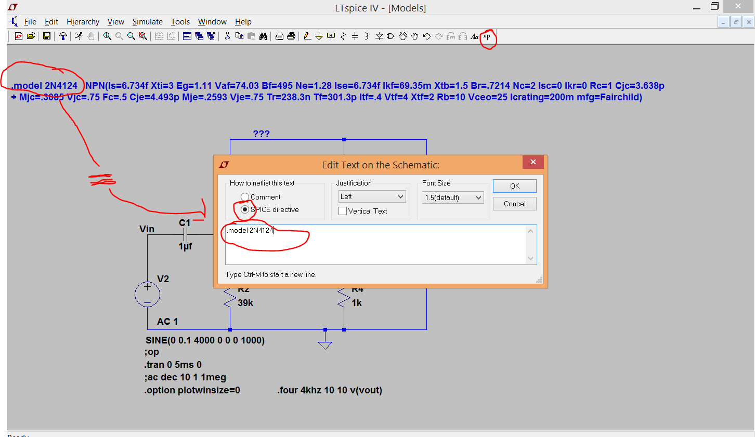Select the Aa text tool
Image resolution: width=755 pixels, height=437 pixels.
point(475,36)
